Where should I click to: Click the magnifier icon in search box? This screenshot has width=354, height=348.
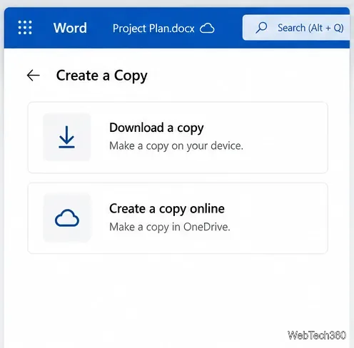coord(261,28)
